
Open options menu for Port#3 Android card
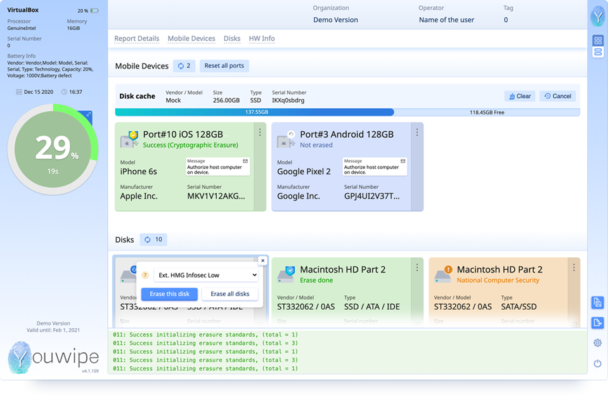417,132
